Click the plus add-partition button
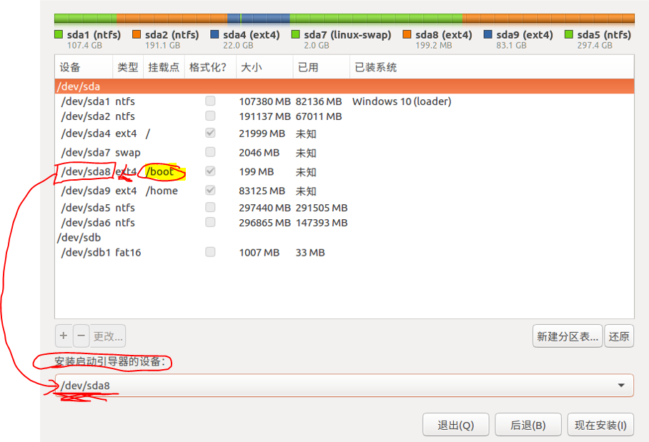 [64, 336]
